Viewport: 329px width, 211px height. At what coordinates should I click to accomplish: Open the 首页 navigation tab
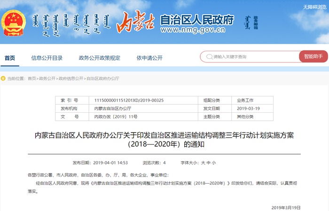point(10,58)
